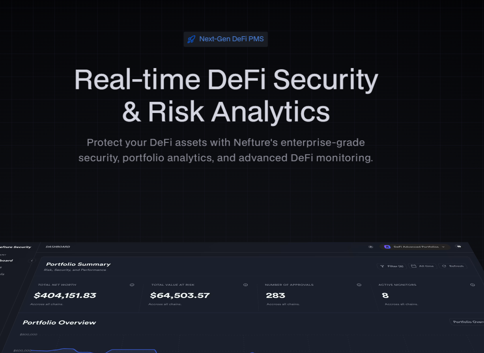Image resolution: width=484 pixels, height=353 pixels.
Task: Click the Risk, Security, and Performance subtitle
Action: [x=75, y=270]
